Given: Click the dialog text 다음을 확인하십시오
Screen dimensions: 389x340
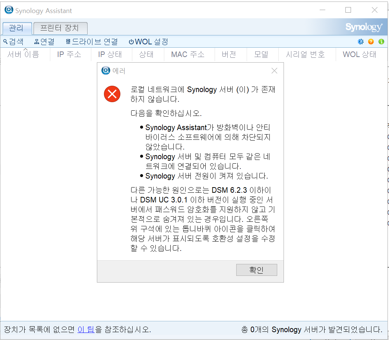Looking at the screenshot, I should (x=166, y=113).
